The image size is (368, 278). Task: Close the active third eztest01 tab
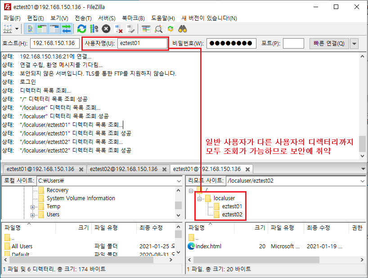[x=247, y=169]
